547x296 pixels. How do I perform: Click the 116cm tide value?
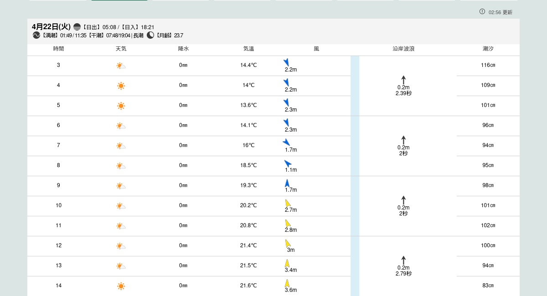(488, 65)
